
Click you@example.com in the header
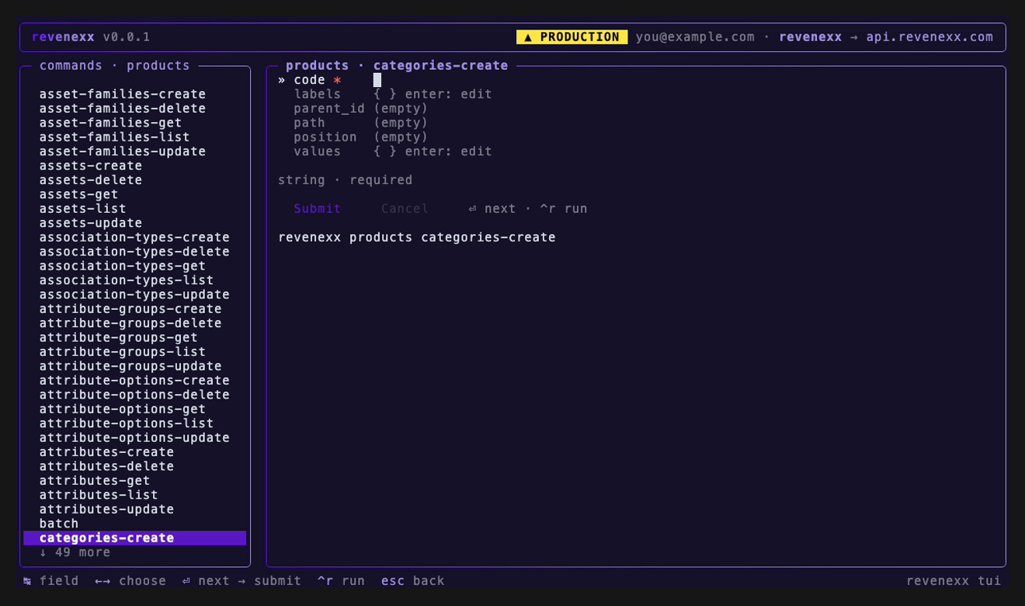click(x=695, y=37)
